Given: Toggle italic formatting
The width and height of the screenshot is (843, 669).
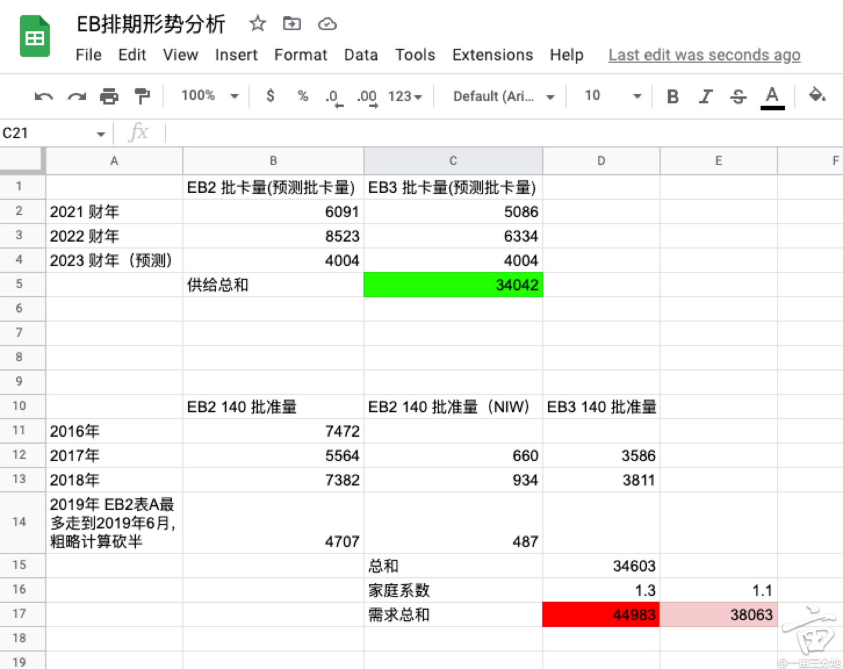Looking at the screenshot, I should coord(705,96).
